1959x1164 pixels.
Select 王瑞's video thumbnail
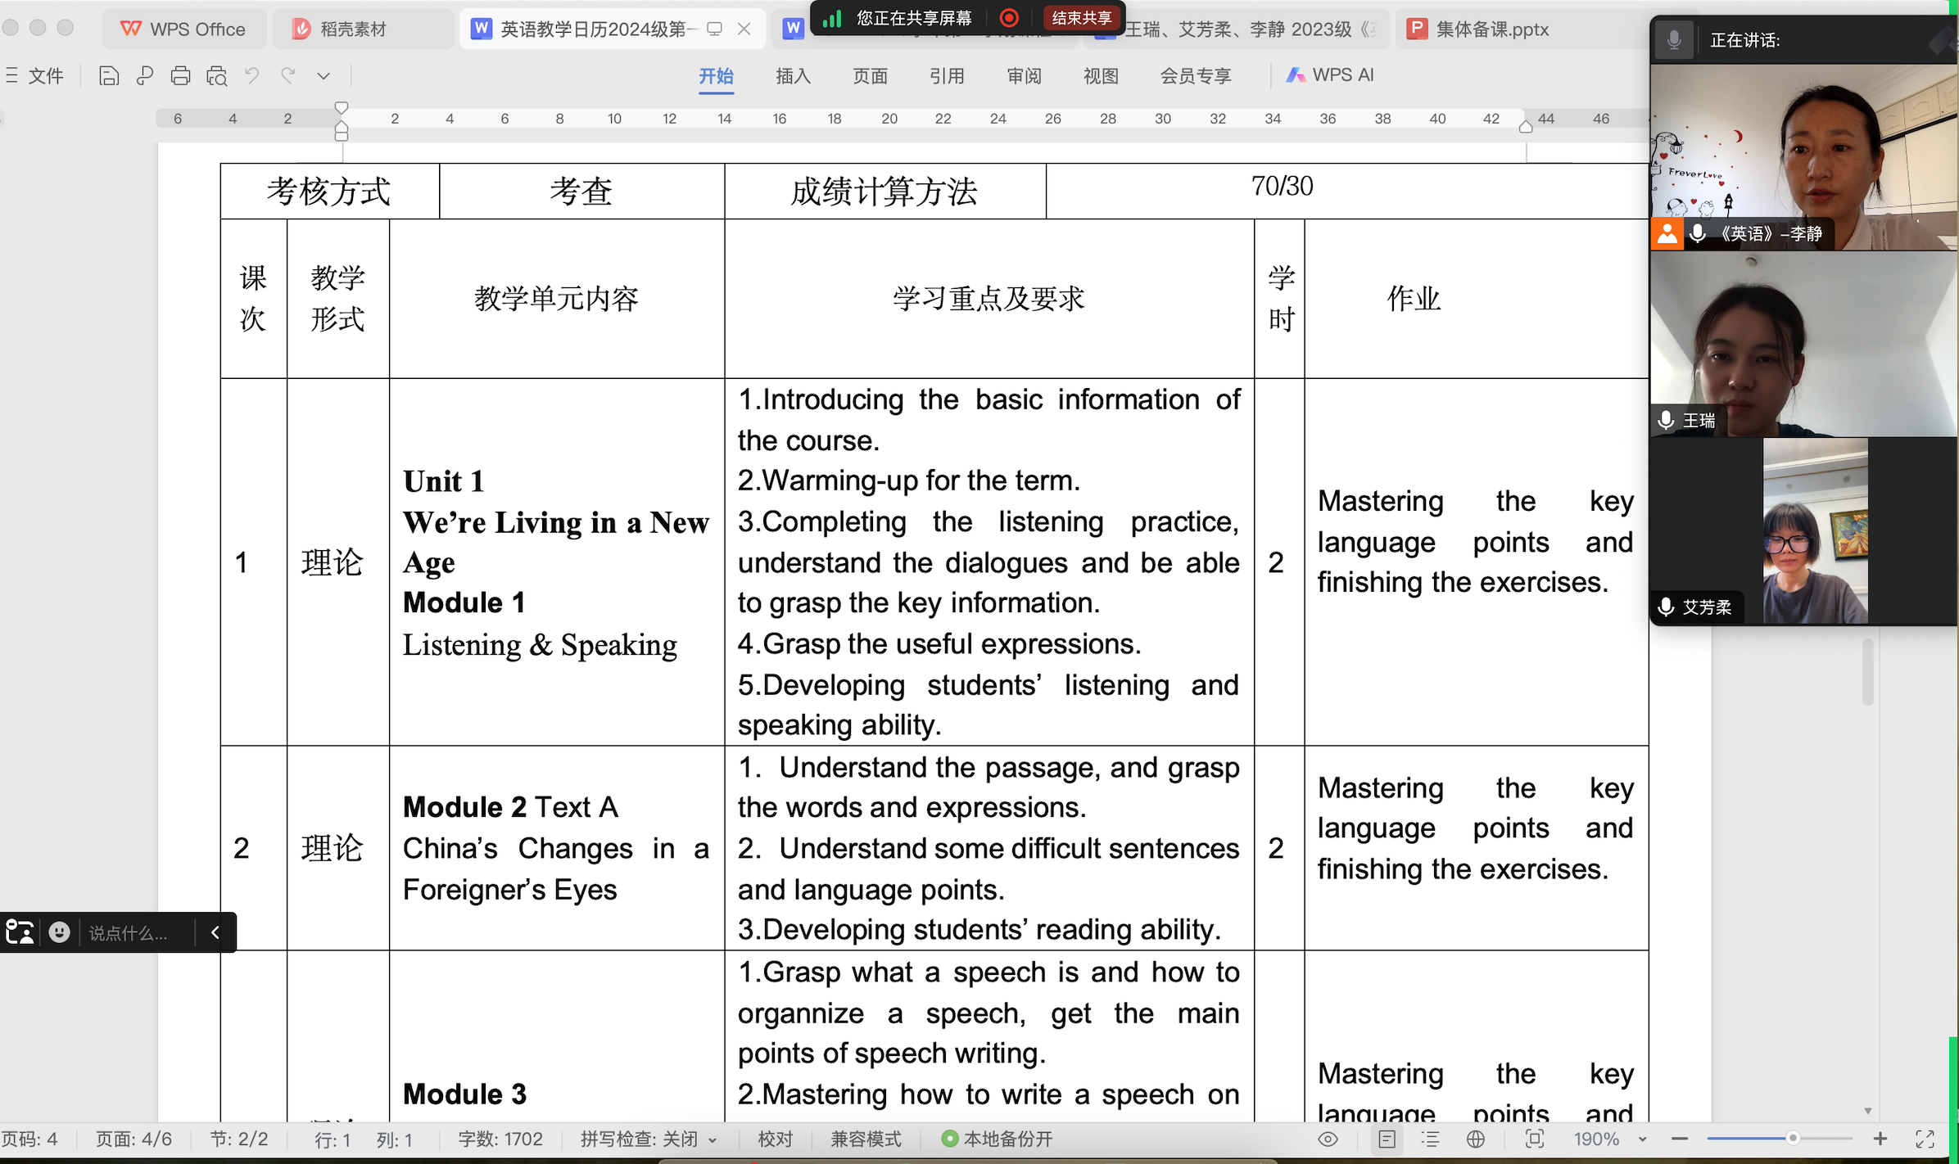1803,344
